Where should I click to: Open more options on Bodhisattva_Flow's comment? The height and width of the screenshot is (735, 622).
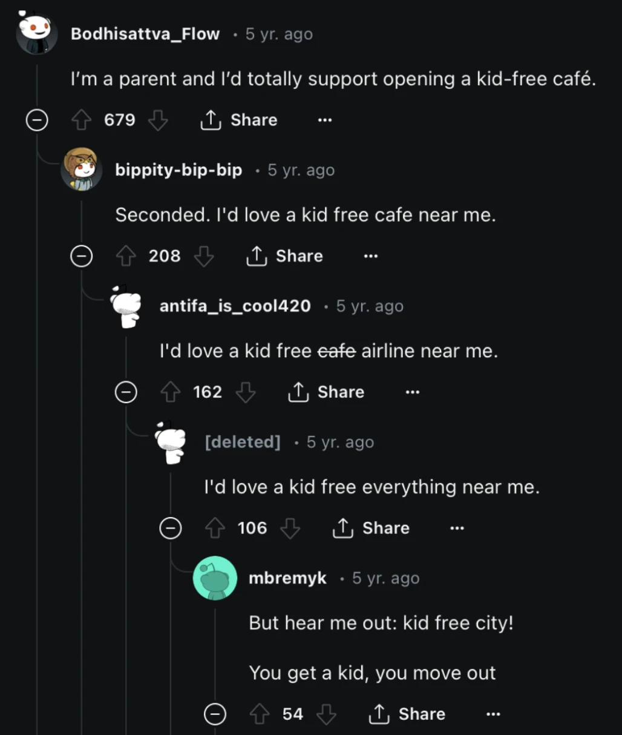point(325,120)
